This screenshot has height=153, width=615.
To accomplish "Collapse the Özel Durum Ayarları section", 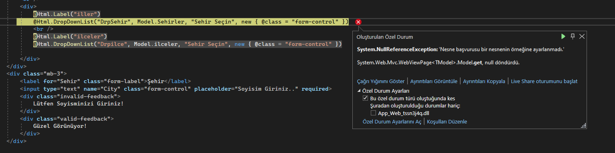I will click(x=359, y=91).
